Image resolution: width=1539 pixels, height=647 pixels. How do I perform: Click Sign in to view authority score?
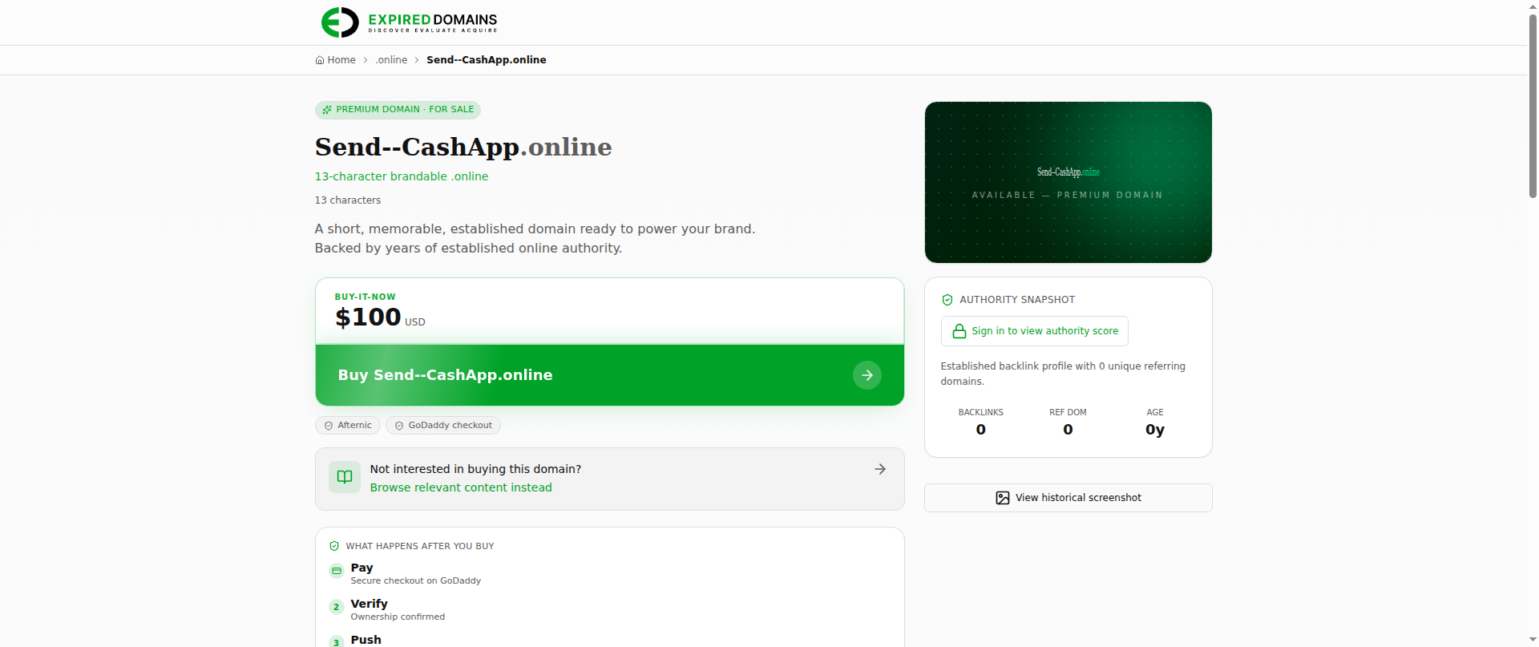[x=1034, y=331]
